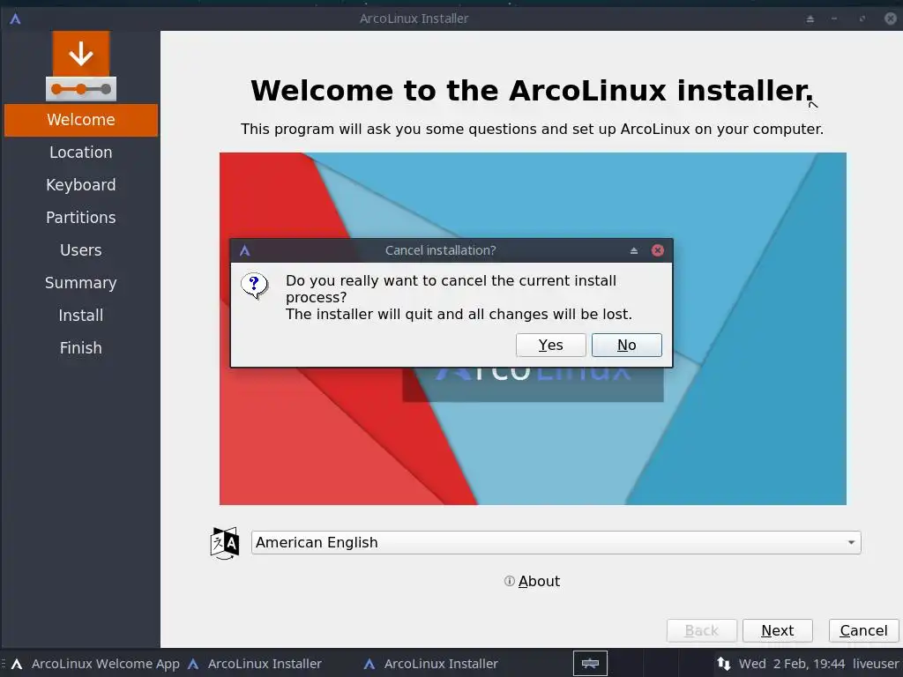Click the Welcome to the ArcoLinux installer heading
Viewport: 903px width, 677px height.
532,91
